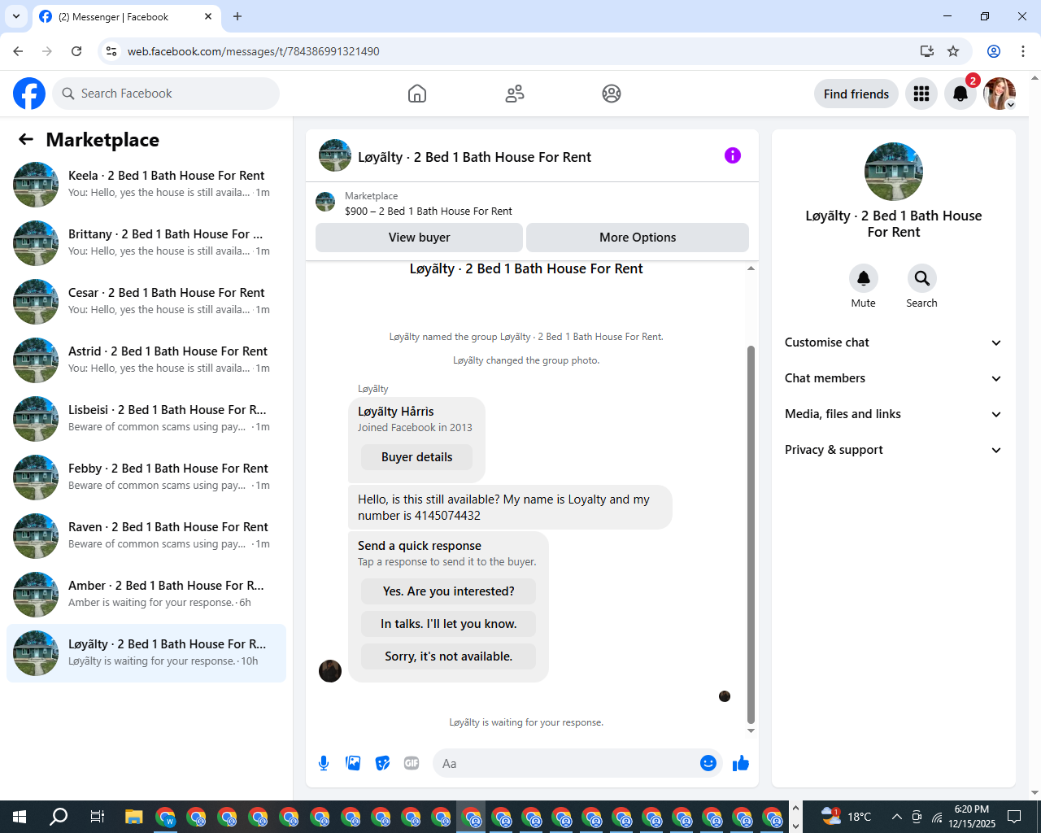Search in conversation magnifier icon
The height and width of the screenshot is (833, 1041).
coord(922,278)
